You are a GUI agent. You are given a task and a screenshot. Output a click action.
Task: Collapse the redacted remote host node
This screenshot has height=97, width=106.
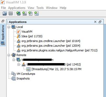tap(14, 60)
